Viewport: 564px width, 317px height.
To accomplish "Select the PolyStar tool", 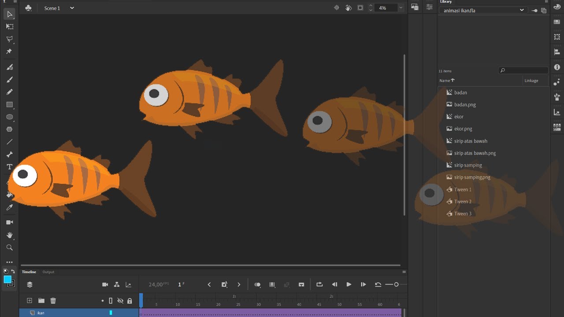I will coord(9,129).
